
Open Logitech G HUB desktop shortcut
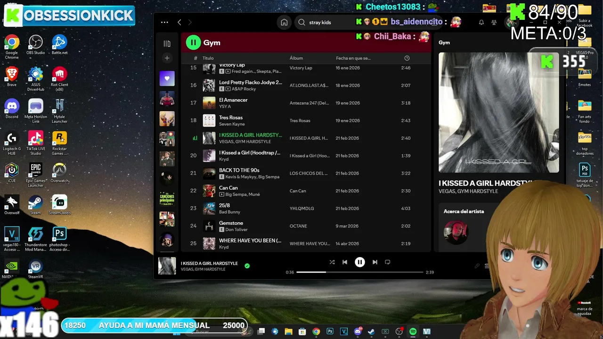(x=12, y=143)
